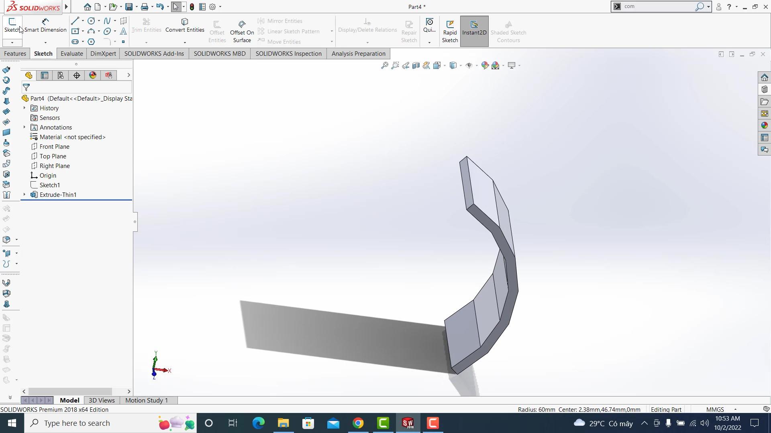Screen dimensions: 771x433
Task: Open the Motion Study 1 tab
Action: click(146, 400)
